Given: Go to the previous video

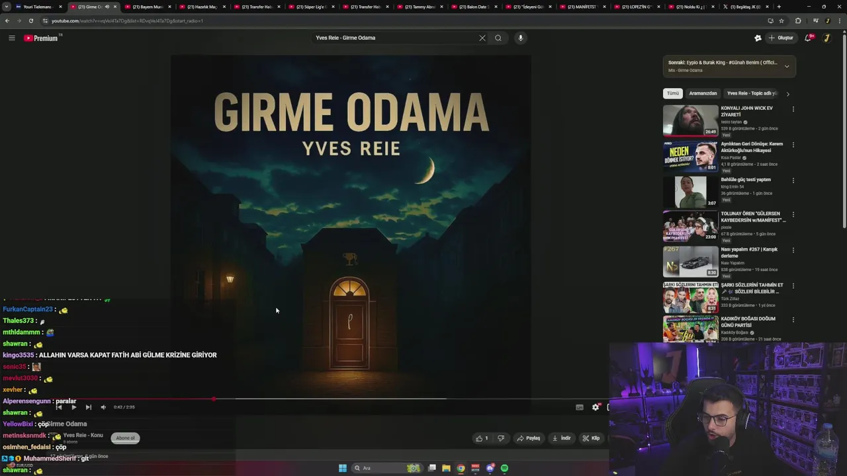Looking at the screenshot, I should pos(59,407).
